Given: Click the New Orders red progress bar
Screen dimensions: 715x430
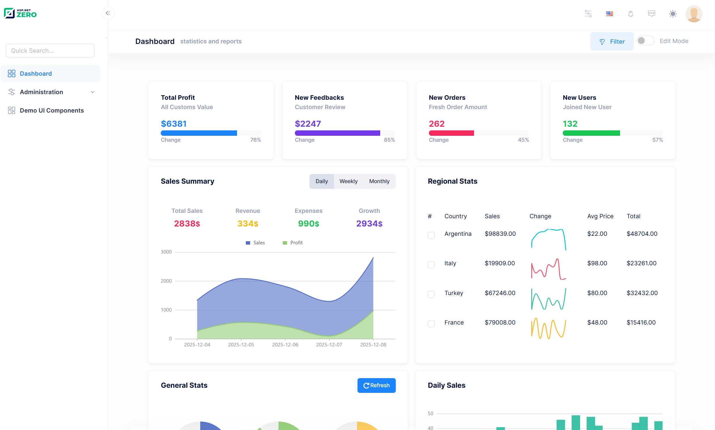Looking at the screenshot, I should click(x=451, y=133).
